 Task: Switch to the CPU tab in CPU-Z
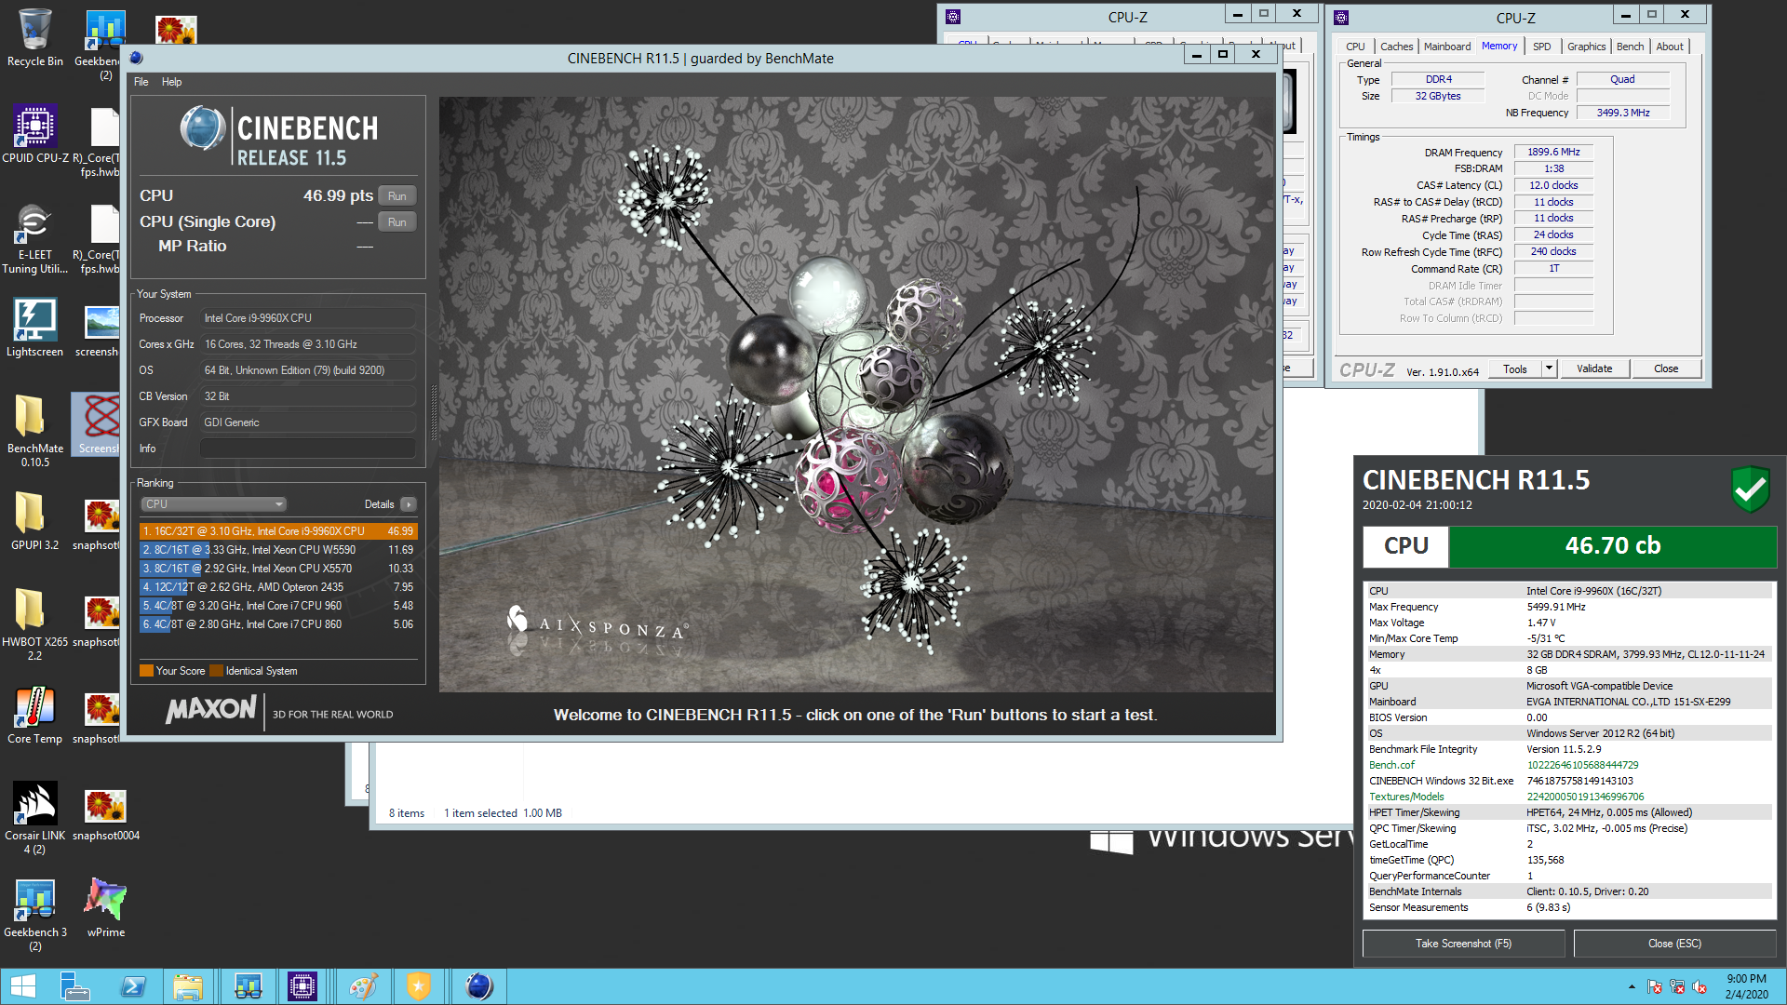pyautogui.click(x=1355, y=47)
